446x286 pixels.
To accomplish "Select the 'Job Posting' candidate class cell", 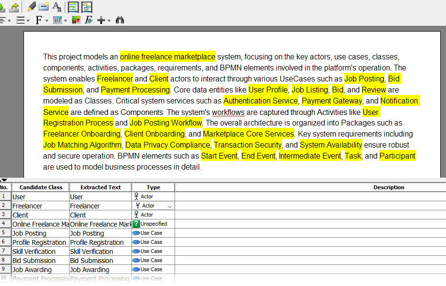I will [41, 233].
